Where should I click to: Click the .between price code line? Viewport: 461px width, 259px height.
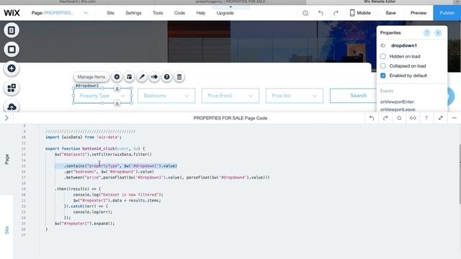point(166,178)
